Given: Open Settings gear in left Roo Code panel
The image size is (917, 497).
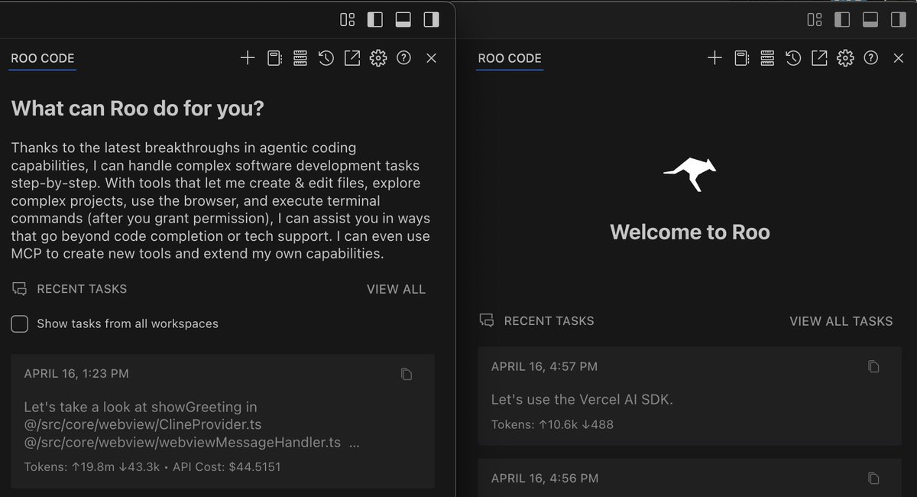Looking at the screenshot, I should point(378,58).
